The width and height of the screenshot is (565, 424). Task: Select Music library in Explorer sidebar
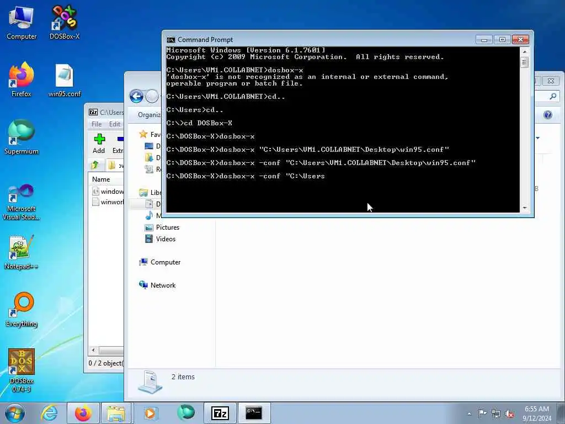[153, 216]
